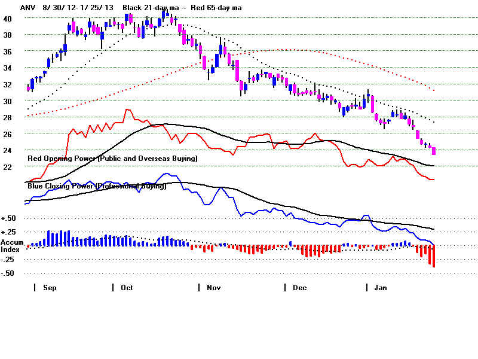The height and width of the screenshot is (359, 478).
Task: Choose the Jan month marker
Action: point(380,287)
